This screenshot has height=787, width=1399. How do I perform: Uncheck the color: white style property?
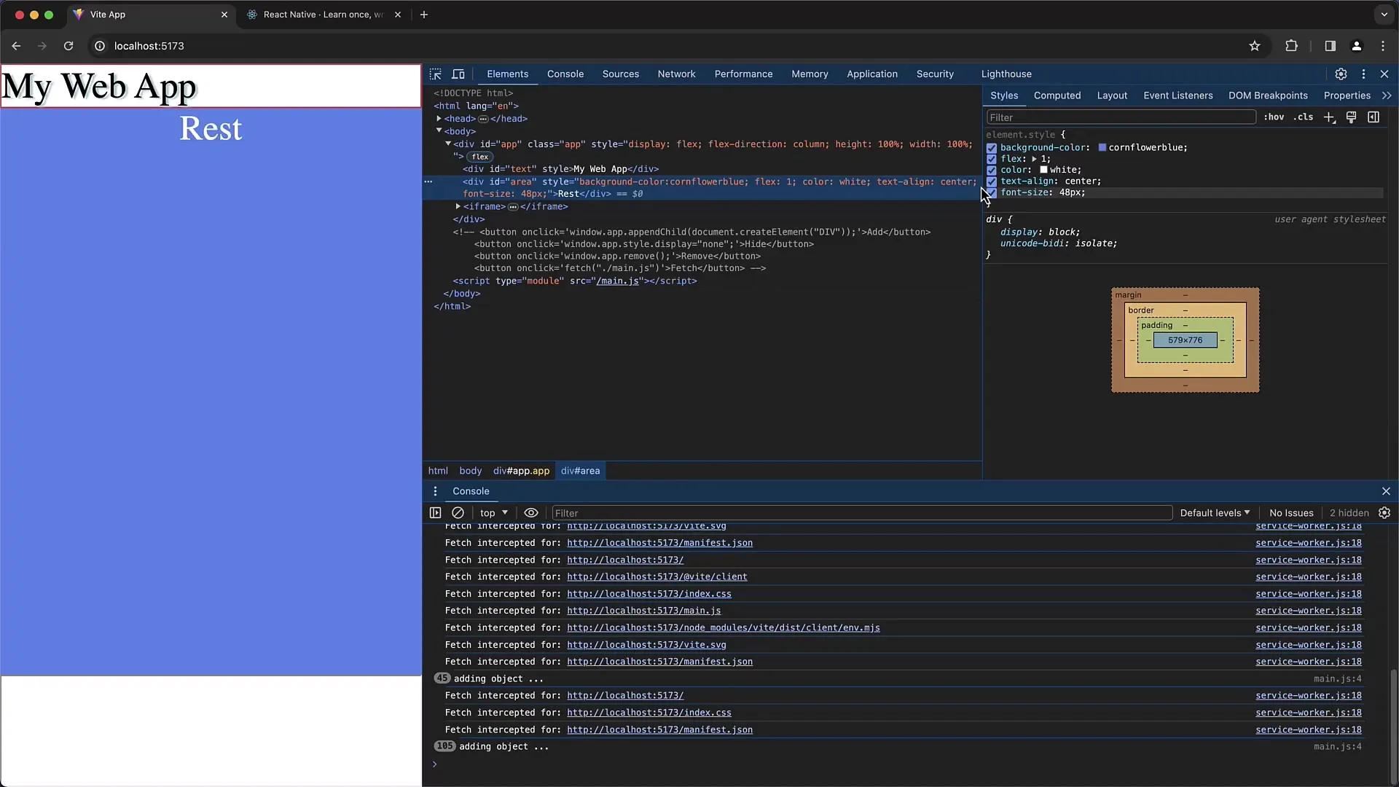tap(991, 170)
